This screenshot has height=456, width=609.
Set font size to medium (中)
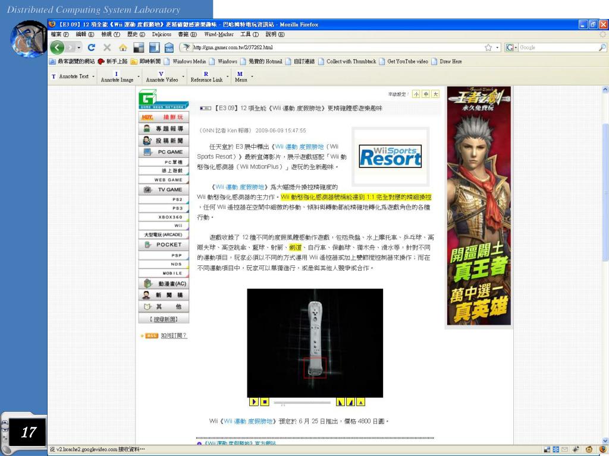point(426,94)
